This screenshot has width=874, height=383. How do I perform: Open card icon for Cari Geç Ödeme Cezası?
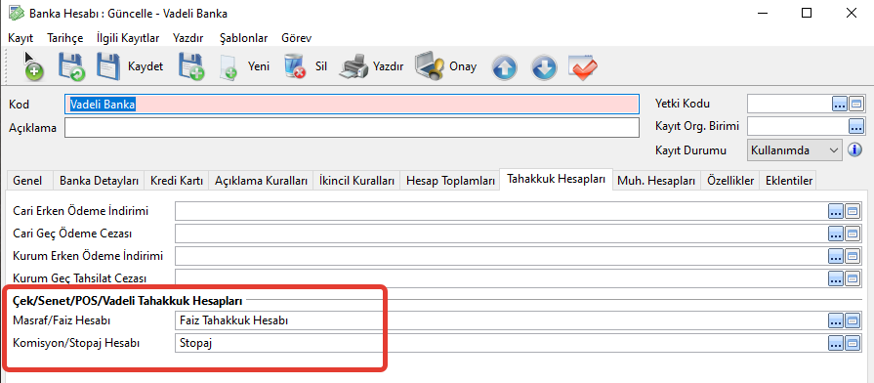[852, 234]
